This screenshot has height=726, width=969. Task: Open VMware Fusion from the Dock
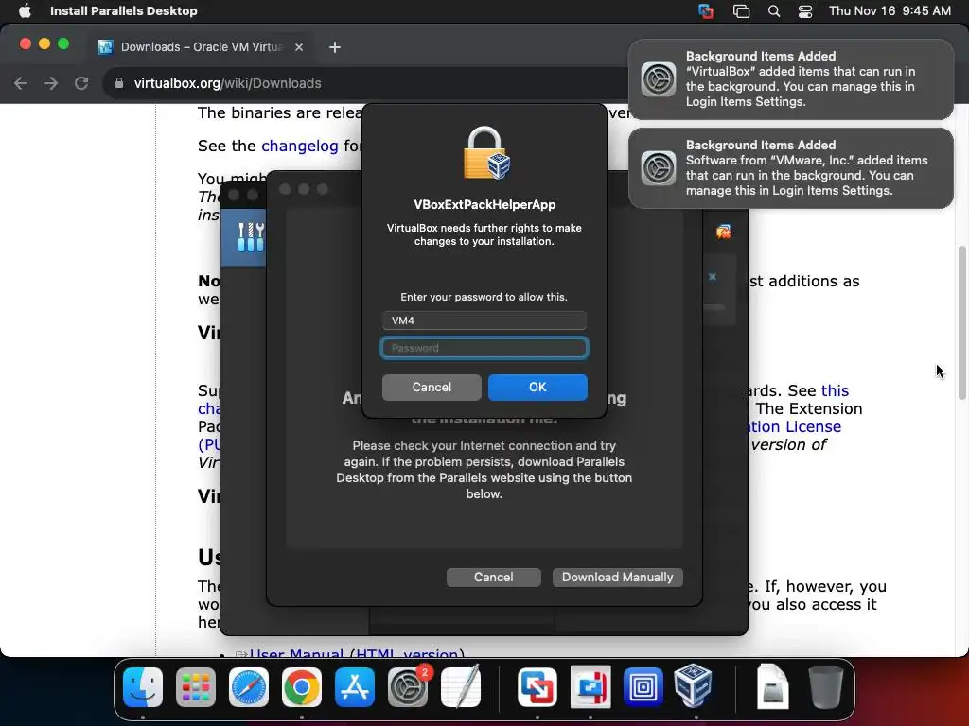coord(537,687)
